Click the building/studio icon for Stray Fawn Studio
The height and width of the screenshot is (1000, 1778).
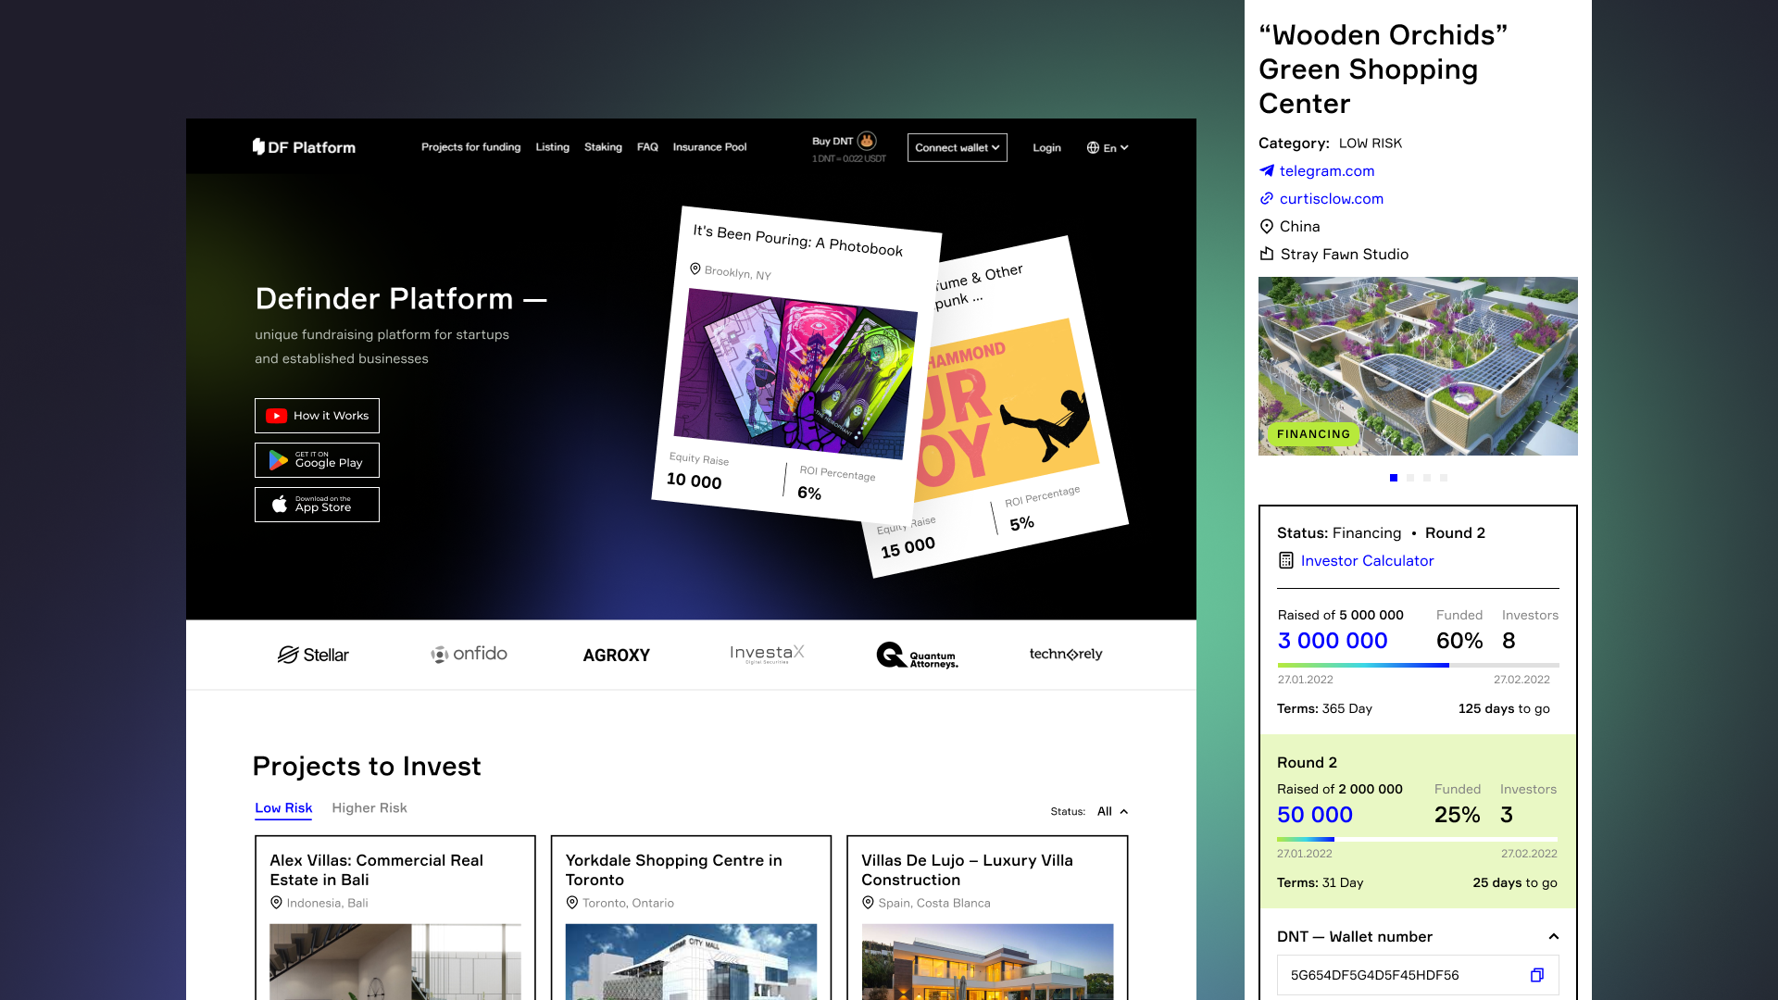pyautogui.click(x=1266, y=253)
